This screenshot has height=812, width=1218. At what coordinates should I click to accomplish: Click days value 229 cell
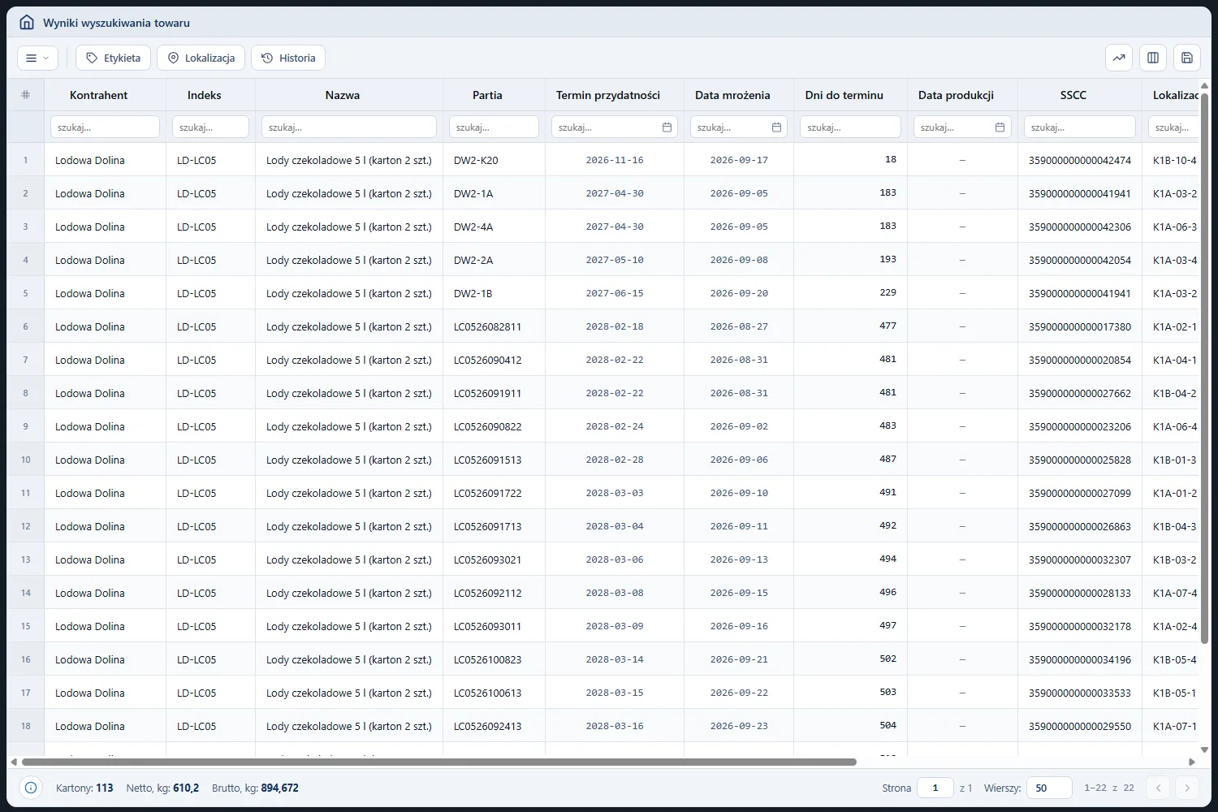click(x=850, y=293)
